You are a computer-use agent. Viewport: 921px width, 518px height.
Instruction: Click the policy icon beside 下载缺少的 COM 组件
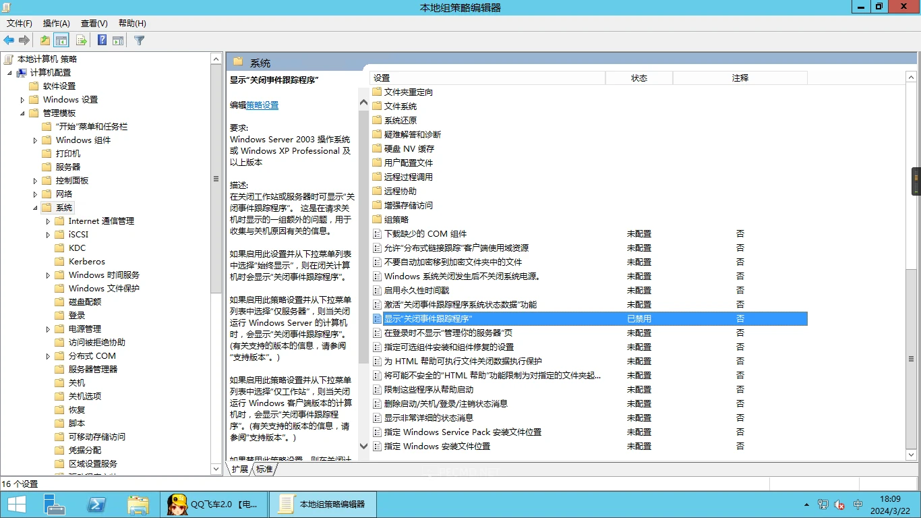[378, 233]
